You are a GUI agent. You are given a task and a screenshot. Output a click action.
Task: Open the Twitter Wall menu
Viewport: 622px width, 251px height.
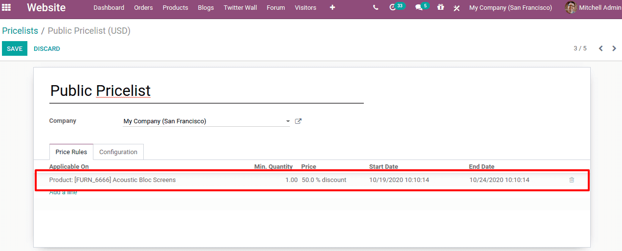[x=240, y=8]
